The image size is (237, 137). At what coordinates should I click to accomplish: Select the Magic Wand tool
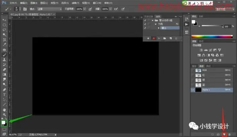click(x=4, y=35)
